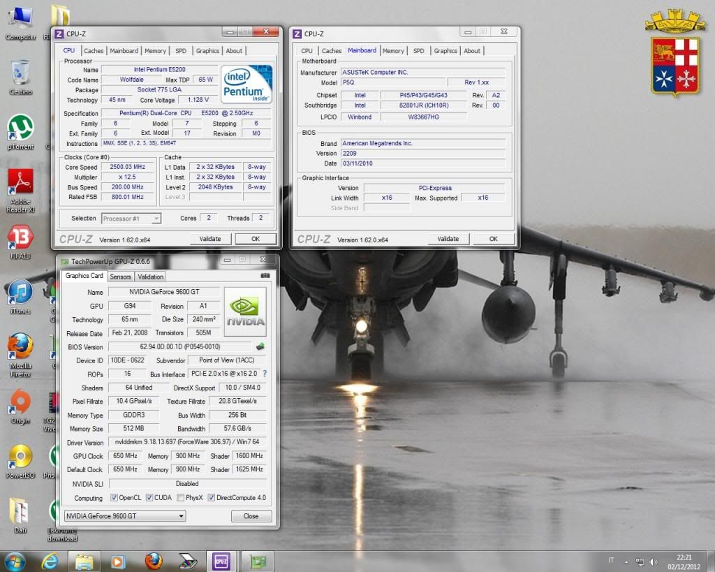This screenshot has width=715, height=572.
Task: Click the NVIDIA logo in GPU-Z
Action: pos(244,311)
